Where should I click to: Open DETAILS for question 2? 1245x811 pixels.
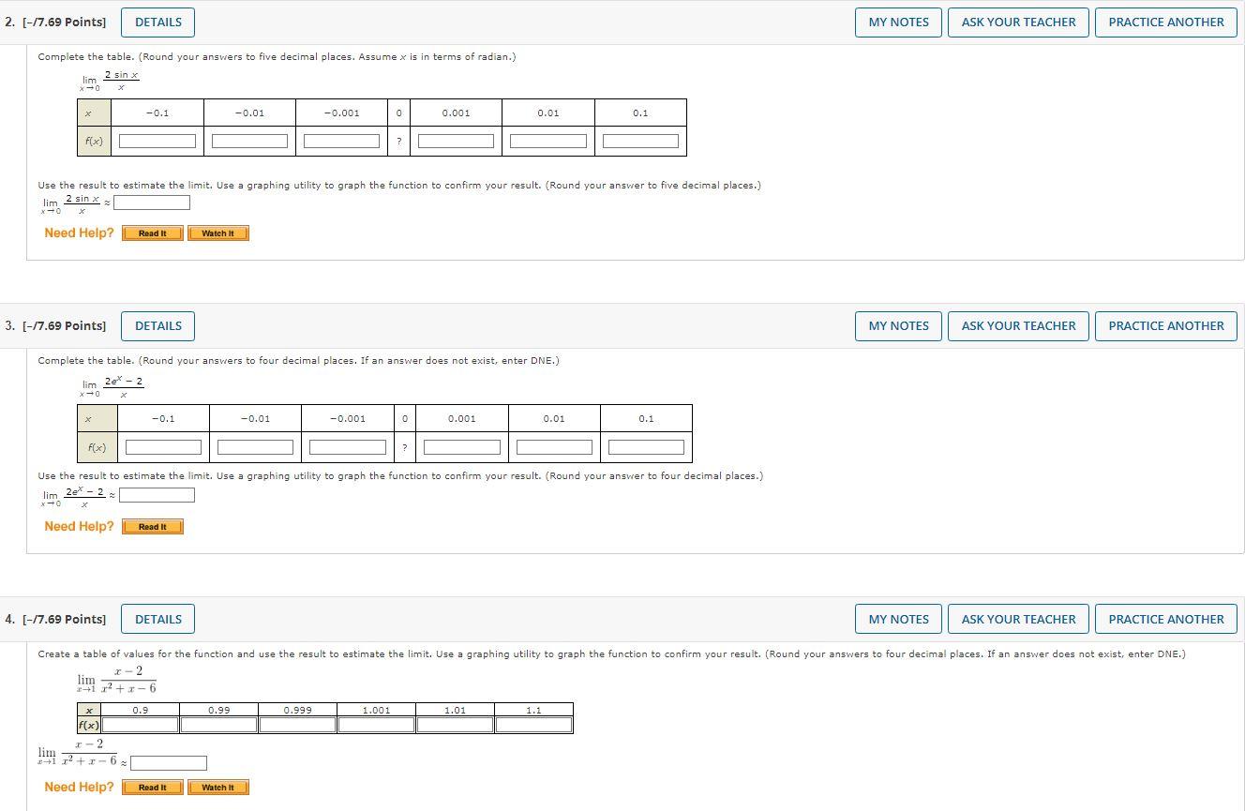157,22
